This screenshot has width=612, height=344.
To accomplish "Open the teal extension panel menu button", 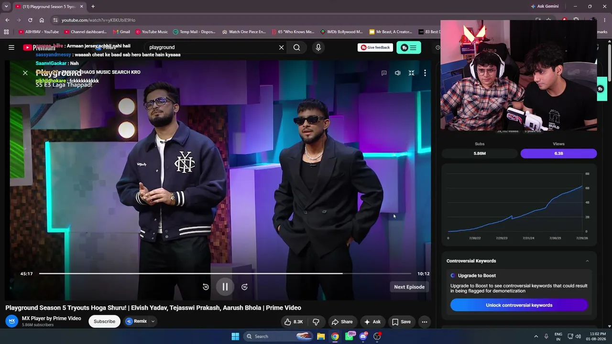I will click(x=408, y=47).
